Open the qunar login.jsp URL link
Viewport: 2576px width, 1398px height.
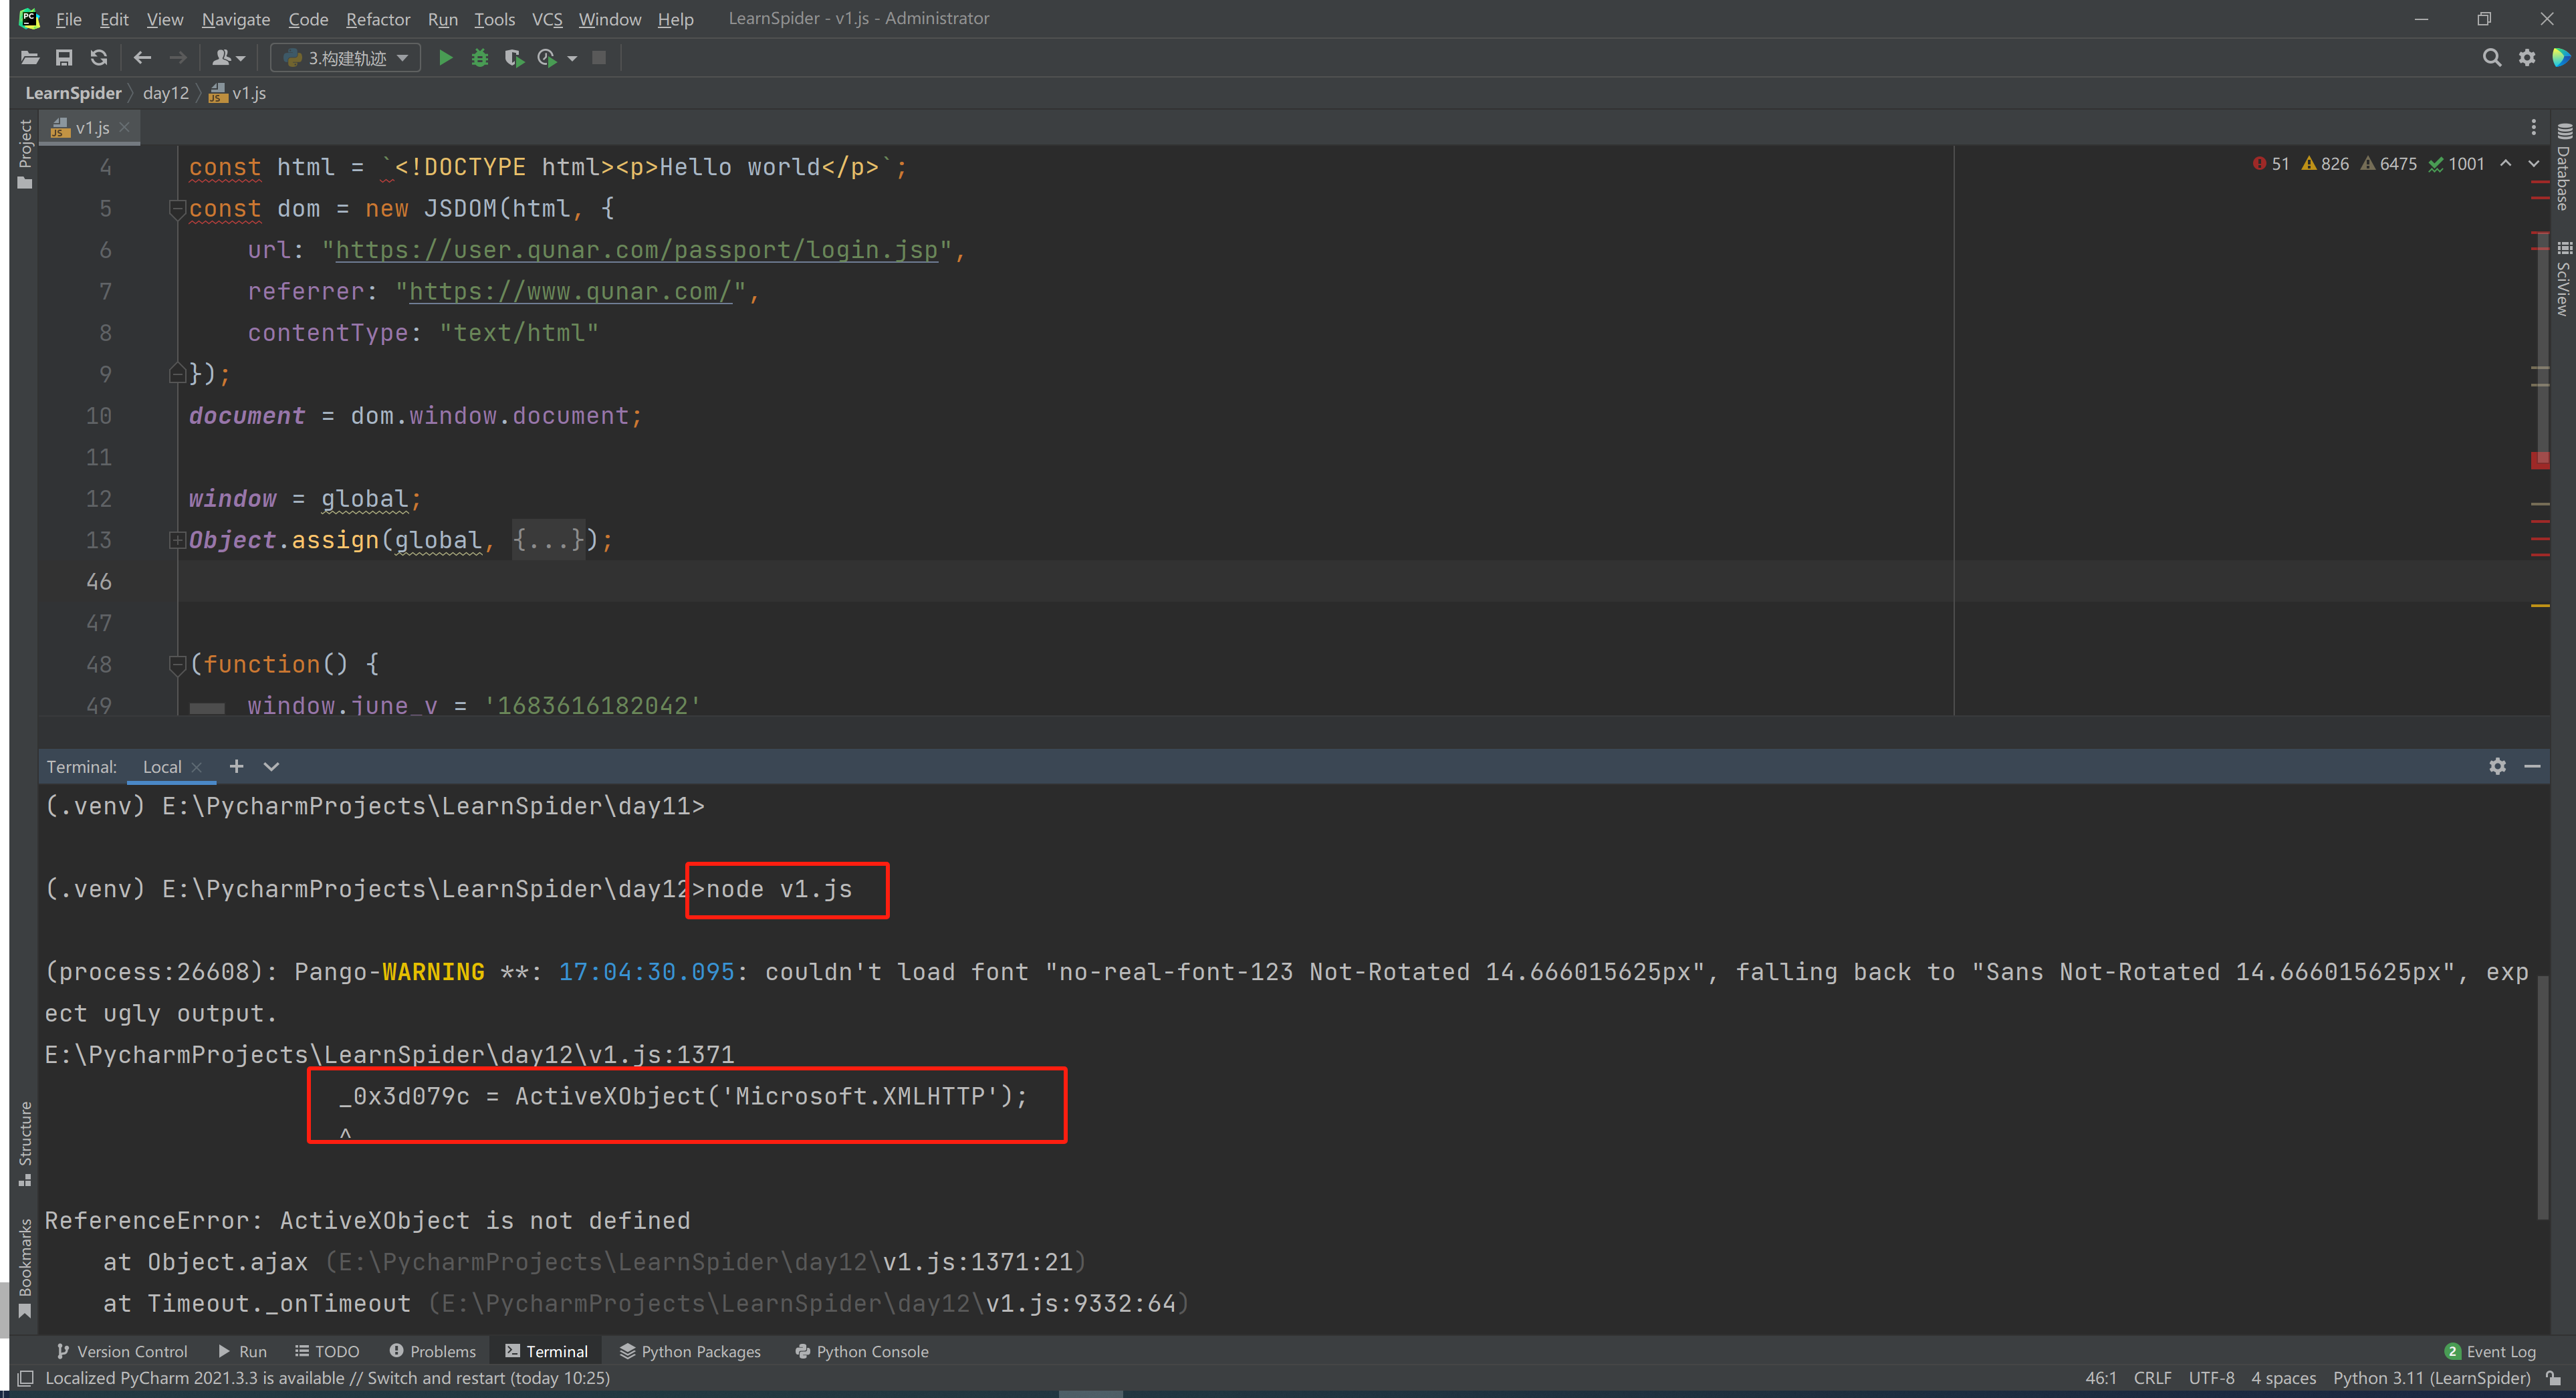coord(637,250)
